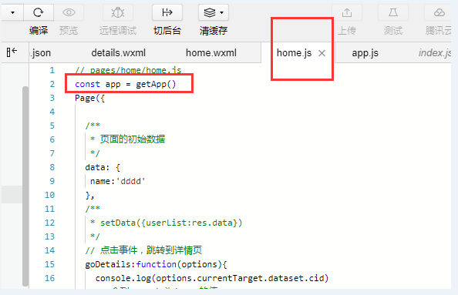Click the '// pages/home/home.js' comment line
This screenshot has height=295, width=458.
[x=128, y=70]
